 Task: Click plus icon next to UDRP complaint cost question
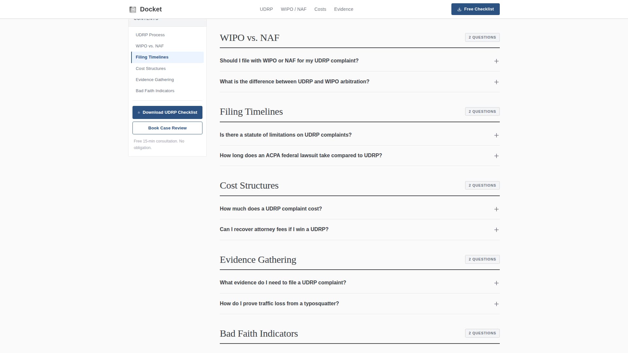click(x=496, y=209)
